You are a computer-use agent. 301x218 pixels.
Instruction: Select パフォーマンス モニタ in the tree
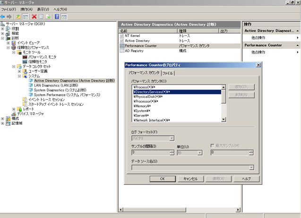pos(42,57)
